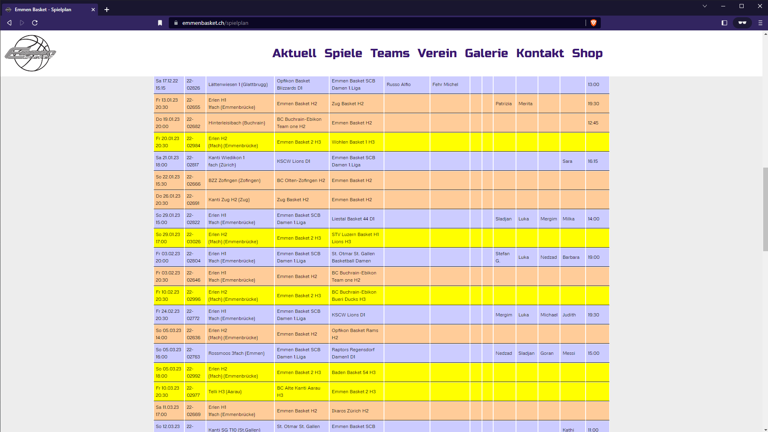This screenshot has height=432, width=768.
Task: Open the browser hamburger menu
Action: click(x=760, y=23)
